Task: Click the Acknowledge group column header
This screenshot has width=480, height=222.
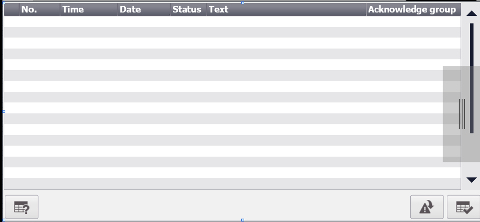Action: [x=412, y=10]
